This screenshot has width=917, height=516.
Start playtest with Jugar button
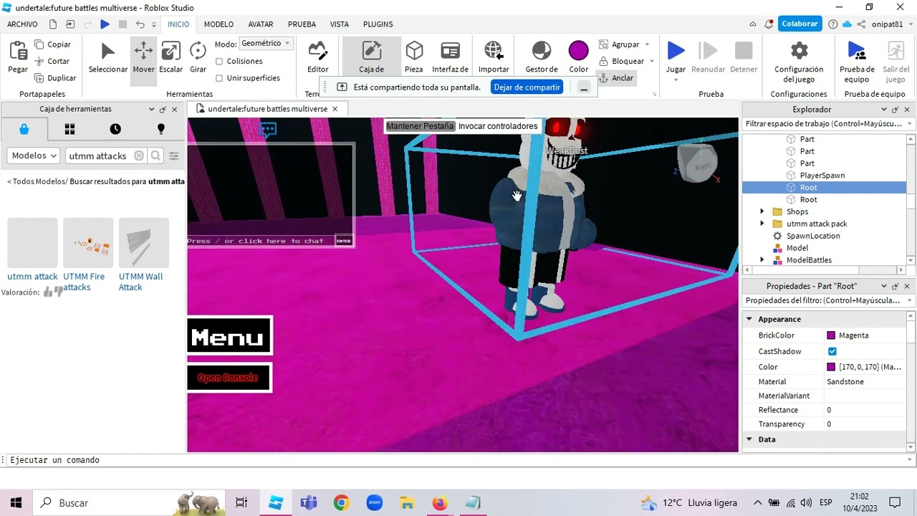676,56
